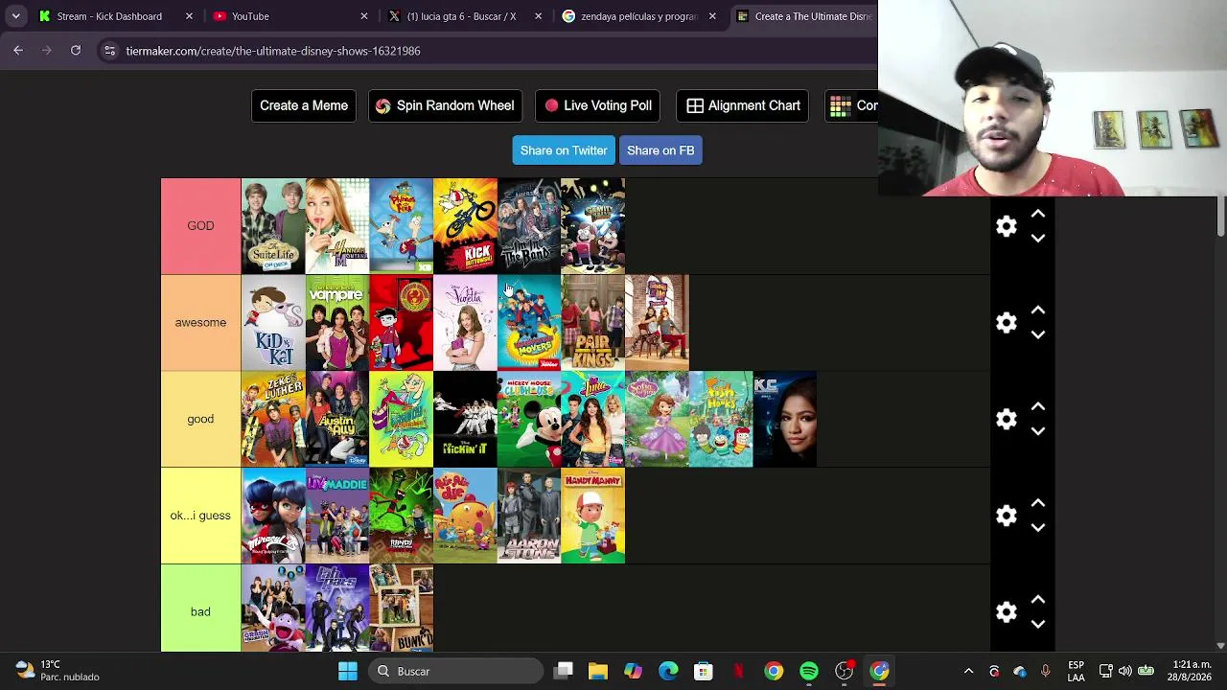Select the awesome tier label
This screenshot has width=1227, height=690.
pyautogui.click(x=200, y=323)
